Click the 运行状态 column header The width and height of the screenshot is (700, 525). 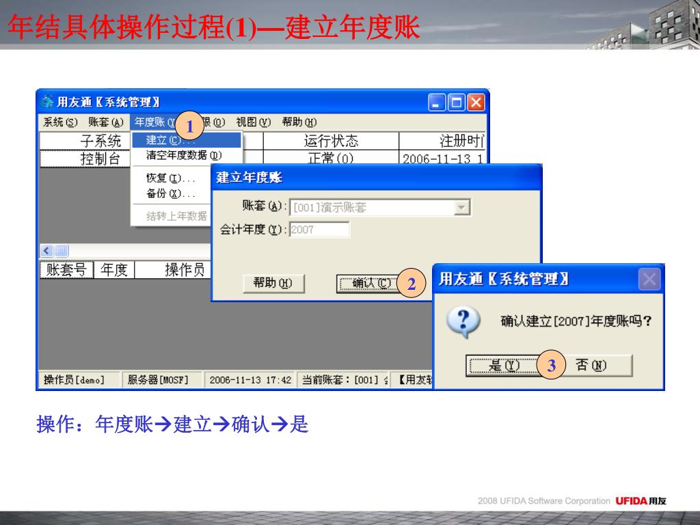click(x=331, y=141)
